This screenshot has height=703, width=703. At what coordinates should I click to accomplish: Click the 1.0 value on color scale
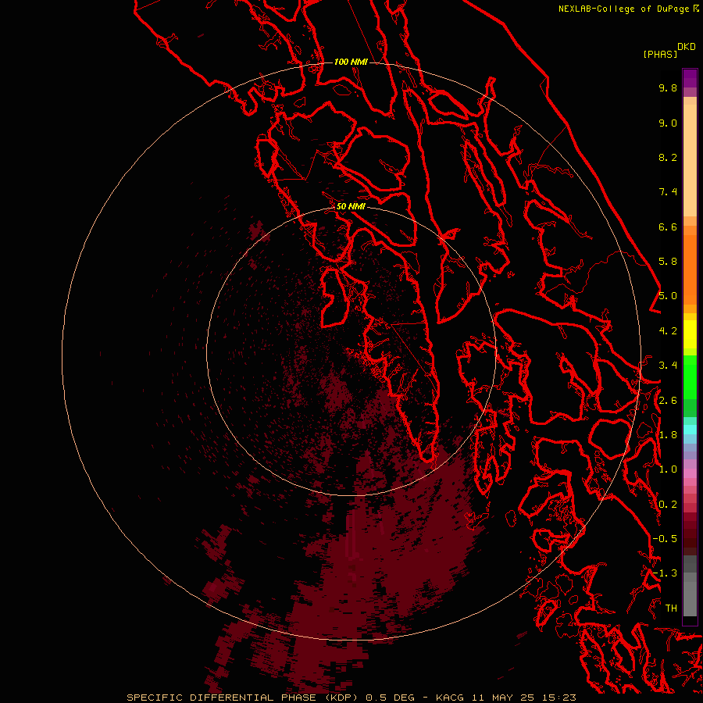[668, 469]
